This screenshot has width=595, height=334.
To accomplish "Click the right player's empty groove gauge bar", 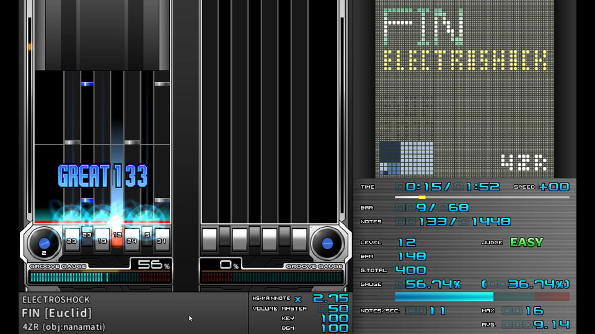I will click(x=271, y=278).
